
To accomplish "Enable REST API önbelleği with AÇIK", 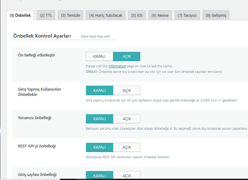I will [127, 147].
